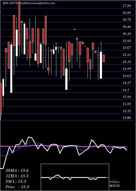This screenshot has height=191, width=136.
Task: Click the 13.84 price axis label
Action: [x=127, y=97]
